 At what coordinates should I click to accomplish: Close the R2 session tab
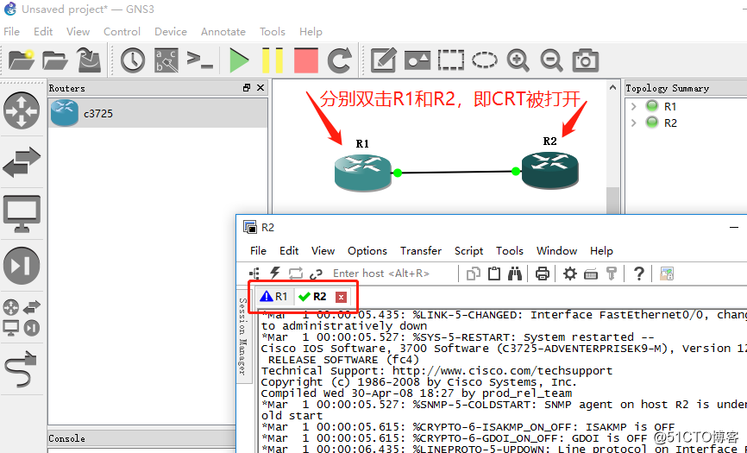[x=341, y=297]
